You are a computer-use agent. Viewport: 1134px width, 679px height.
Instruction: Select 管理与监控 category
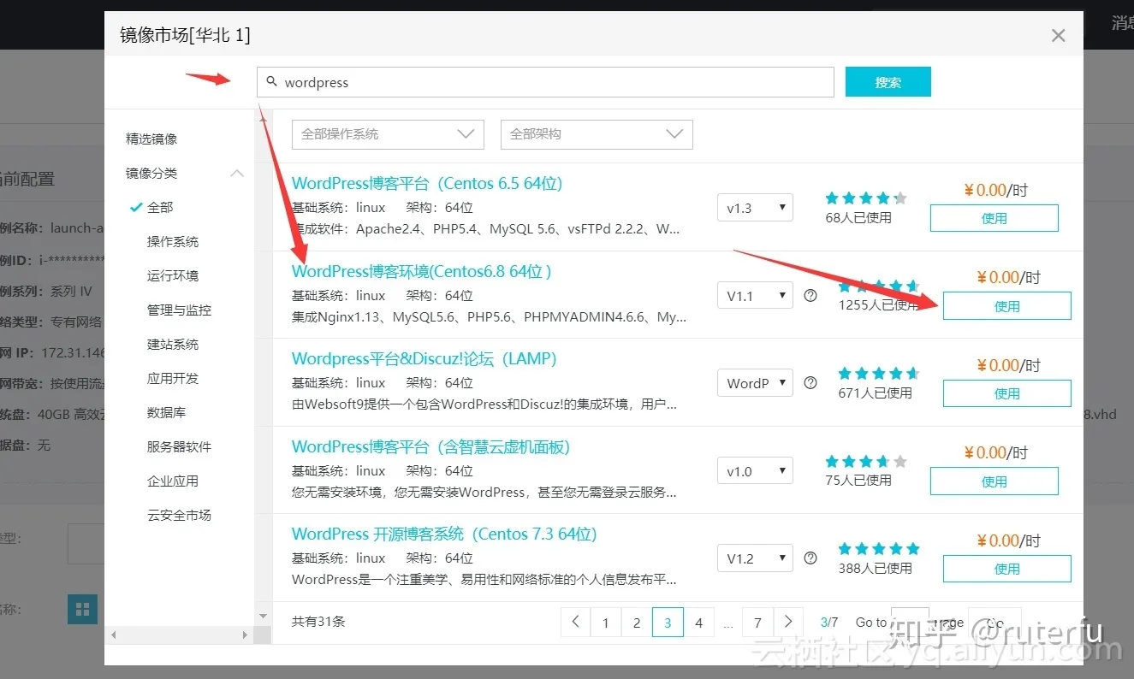pyautogui.click(x=179, y=310)
